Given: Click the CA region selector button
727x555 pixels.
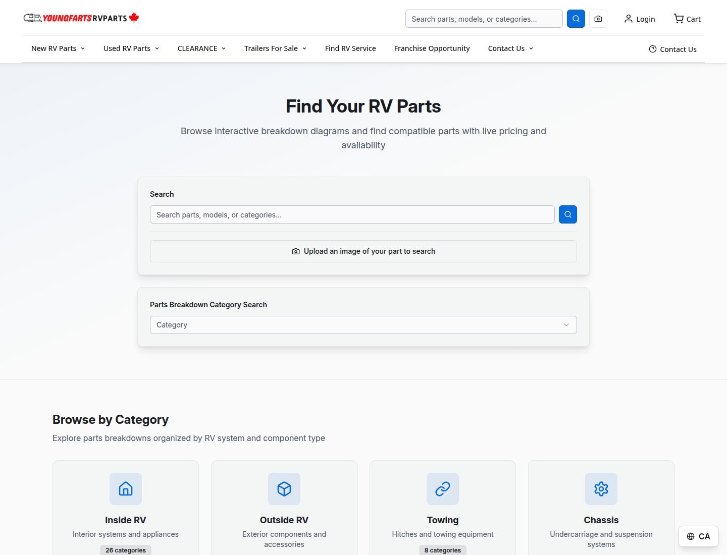Looking at the screenshot, I should (x=698, y=536).
